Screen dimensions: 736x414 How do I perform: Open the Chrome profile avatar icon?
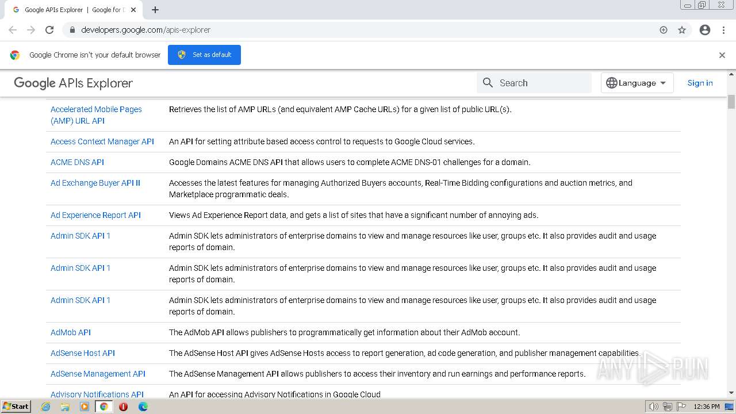click(x=705, y=30)
